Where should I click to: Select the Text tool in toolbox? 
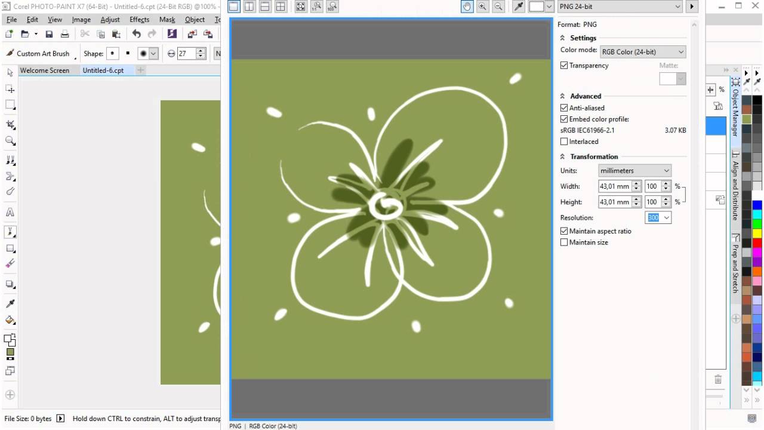[10, 212]
